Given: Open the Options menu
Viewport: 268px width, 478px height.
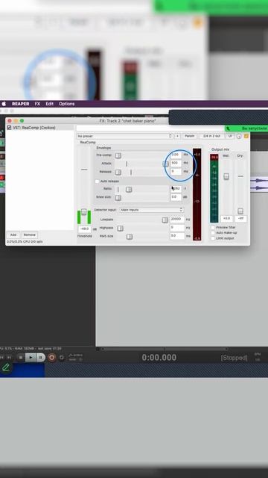Looking at the screenshot, I should pyautogui.click(x=66, y=104).
